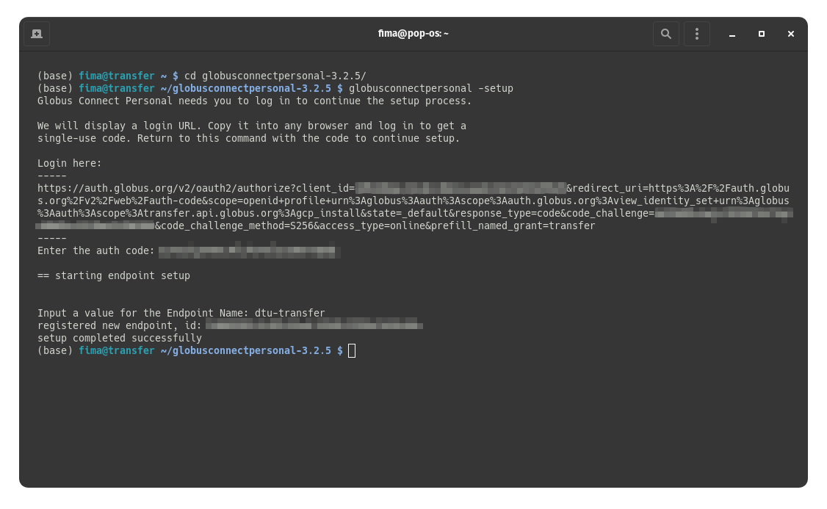This screenshot has width=827, height=509.
Task: Open the terminal search tool
Action: pyautogui.click(x=665, y=34)
